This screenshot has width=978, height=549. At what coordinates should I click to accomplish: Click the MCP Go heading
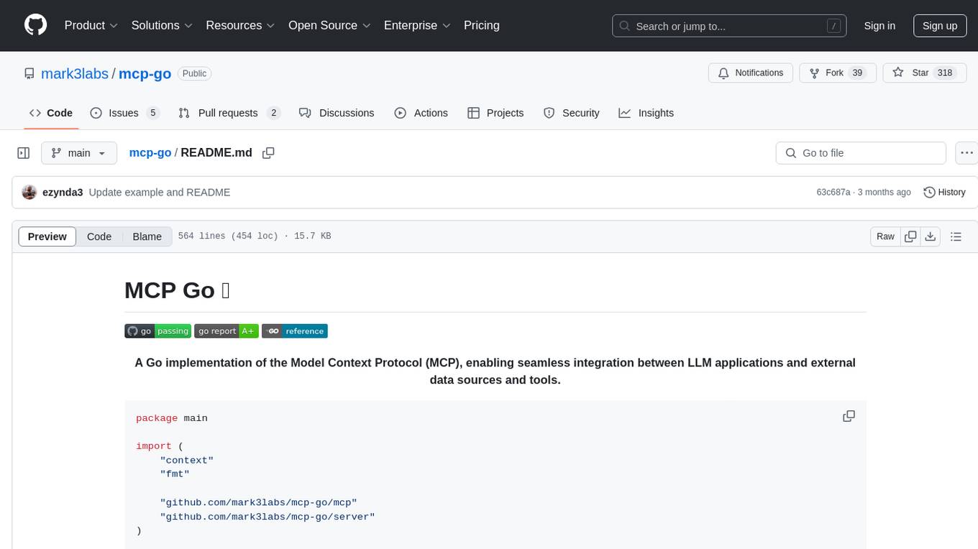[177, 290]
